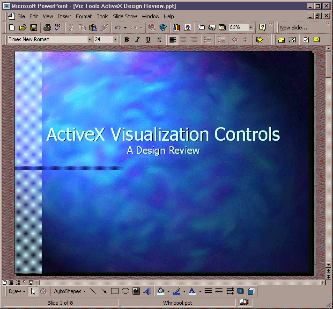Open the Insert menu

pos(64,16)
